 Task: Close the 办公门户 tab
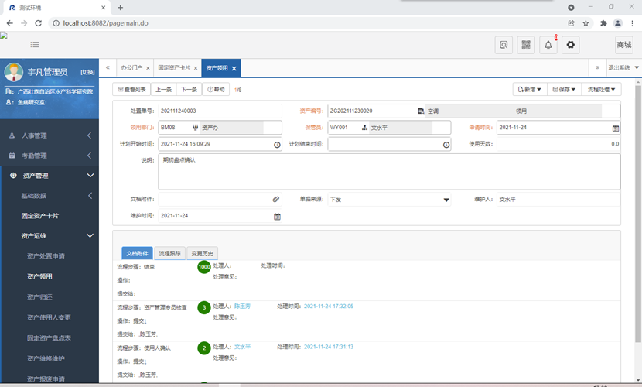click(148, 68)
